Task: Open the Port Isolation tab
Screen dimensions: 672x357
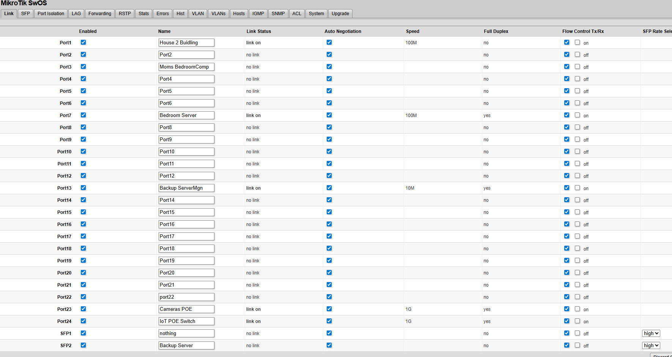Action: coord(51,14)
